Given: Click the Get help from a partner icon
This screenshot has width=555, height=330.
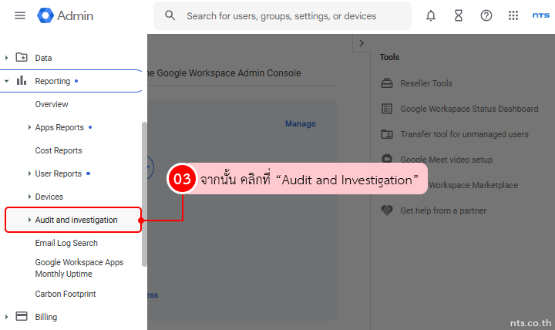Looking at the screenshot, I should tap(387, 210).
